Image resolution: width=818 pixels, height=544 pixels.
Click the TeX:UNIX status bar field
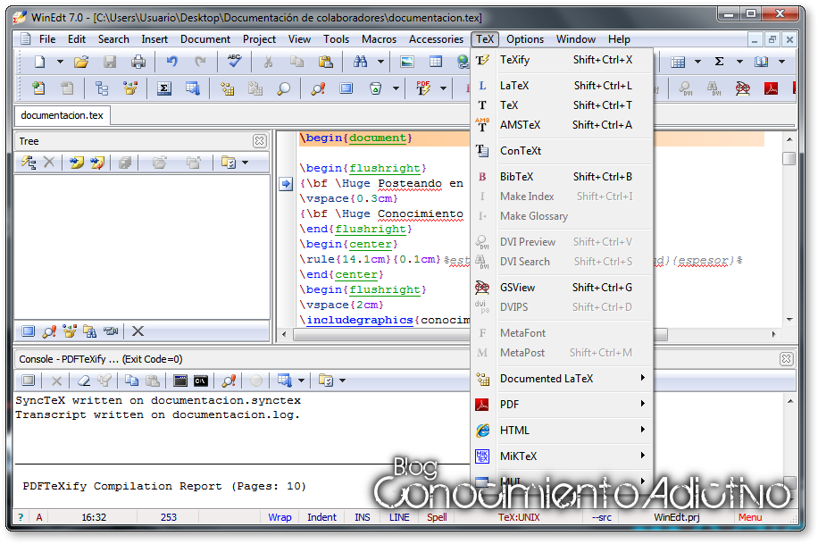click(x=519, y=517)
